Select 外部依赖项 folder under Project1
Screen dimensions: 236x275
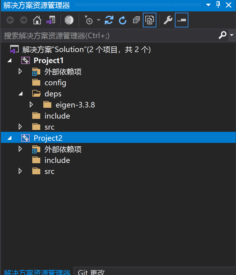coord(63,71)
